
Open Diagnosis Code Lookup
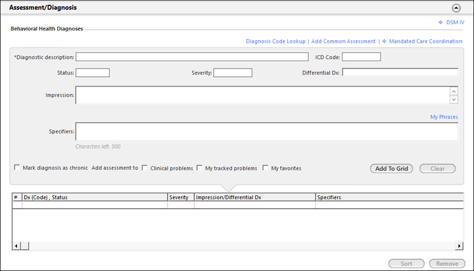[276, 41]
